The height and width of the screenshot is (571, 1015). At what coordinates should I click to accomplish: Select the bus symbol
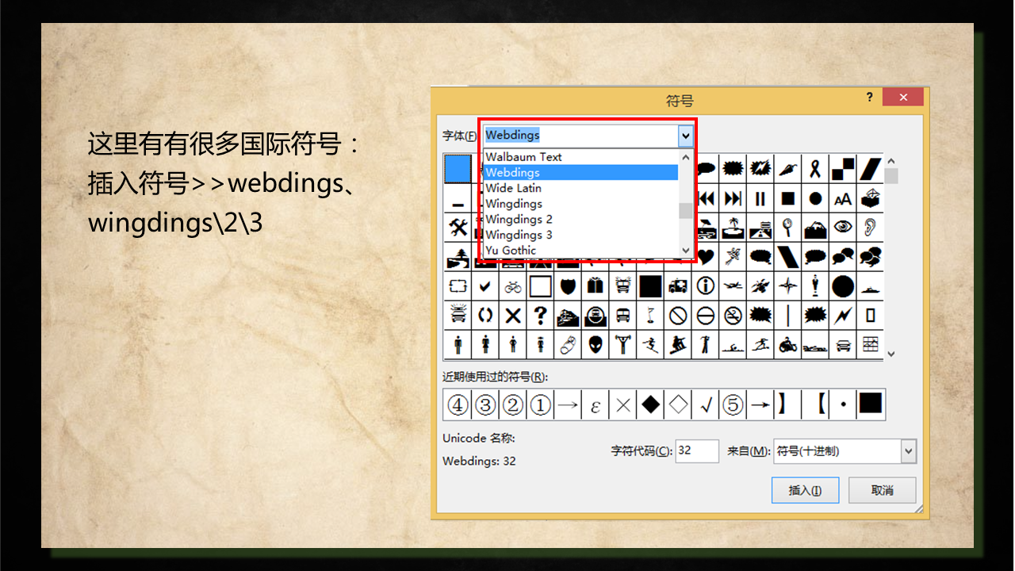(x=623, y=316)
